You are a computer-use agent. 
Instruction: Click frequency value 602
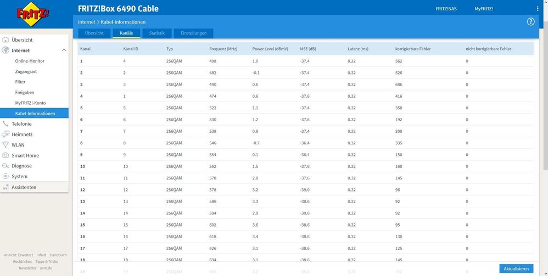click(x=213, y=225)
